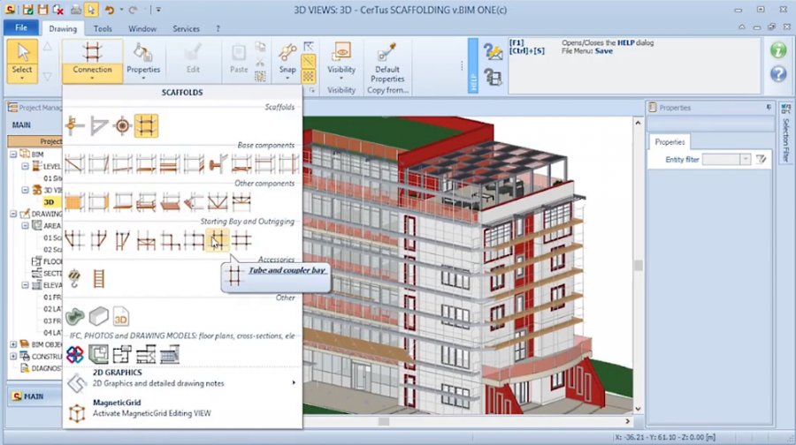
Task: Click the horizontal scrollbar right arrow
Action: point(627,421)
